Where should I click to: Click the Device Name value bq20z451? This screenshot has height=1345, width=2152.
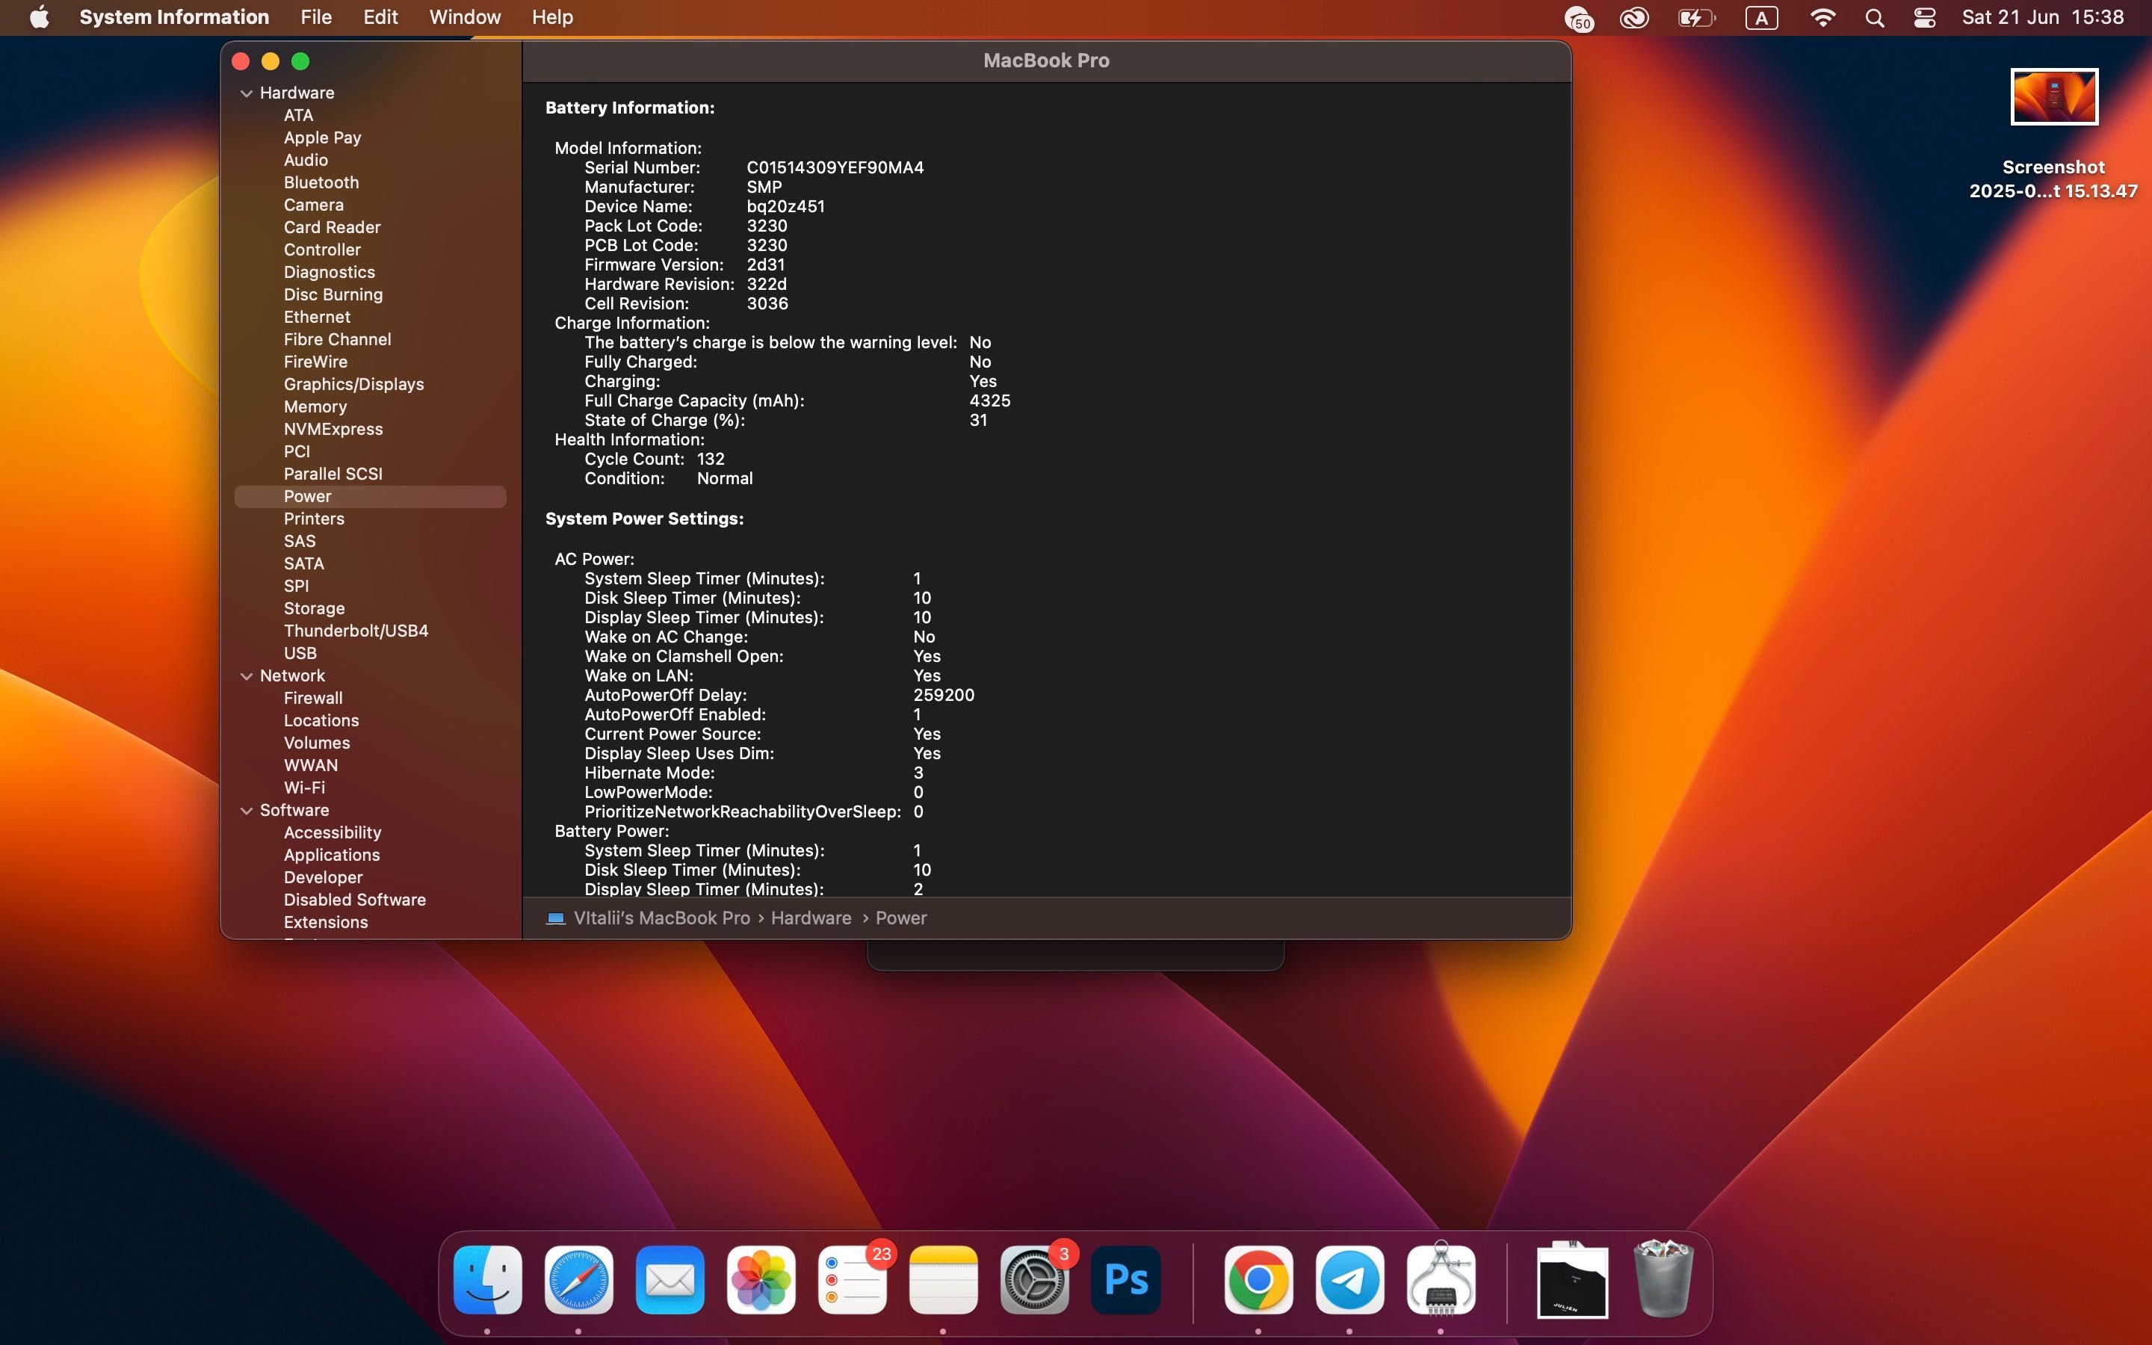(785, 206)
